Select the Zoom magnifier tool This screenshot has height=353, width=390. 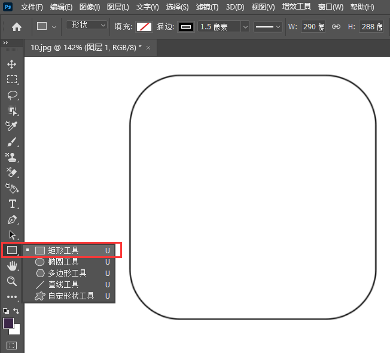tap(11, 281)
